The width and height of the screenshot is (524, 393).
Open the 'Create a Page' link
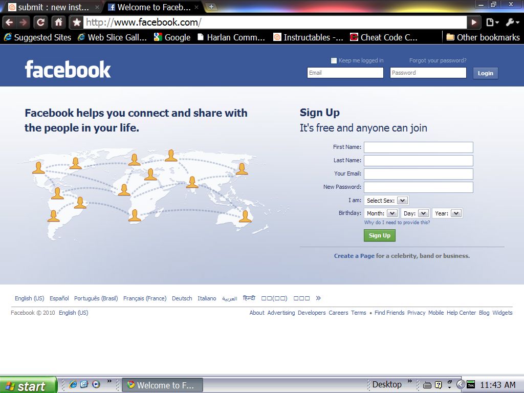tap(354, 256)
